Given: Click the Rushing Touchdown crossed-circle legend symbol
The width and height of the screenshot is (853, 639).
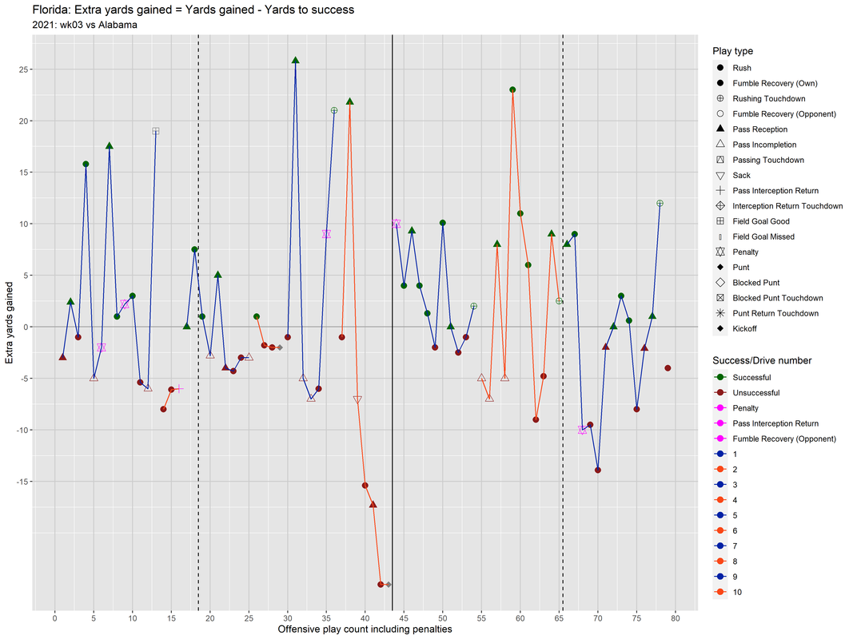Looking at the screenshot, I should [719, 98].
